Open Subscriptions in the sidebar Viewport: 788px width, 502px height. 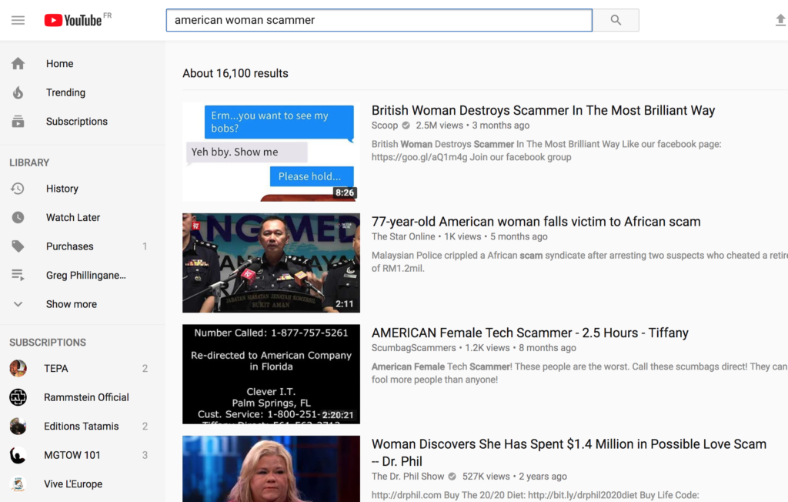pyautogui.click(x=77, y=121)
